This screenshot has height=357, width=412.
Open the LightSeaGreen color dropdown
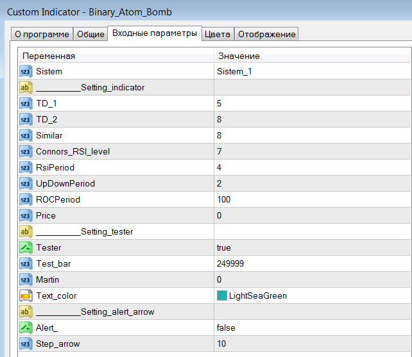pos(313,295)
